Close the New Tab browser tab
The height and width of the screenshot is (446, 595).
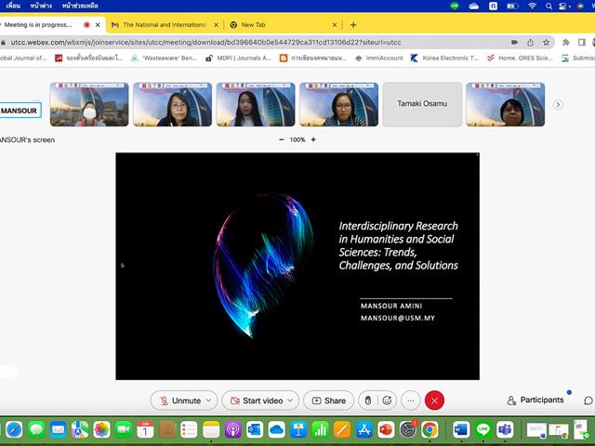335,25
